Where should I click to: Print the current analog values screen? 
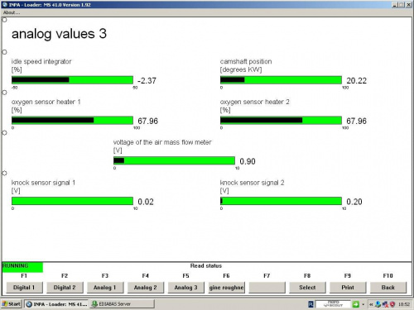point(348,288)
